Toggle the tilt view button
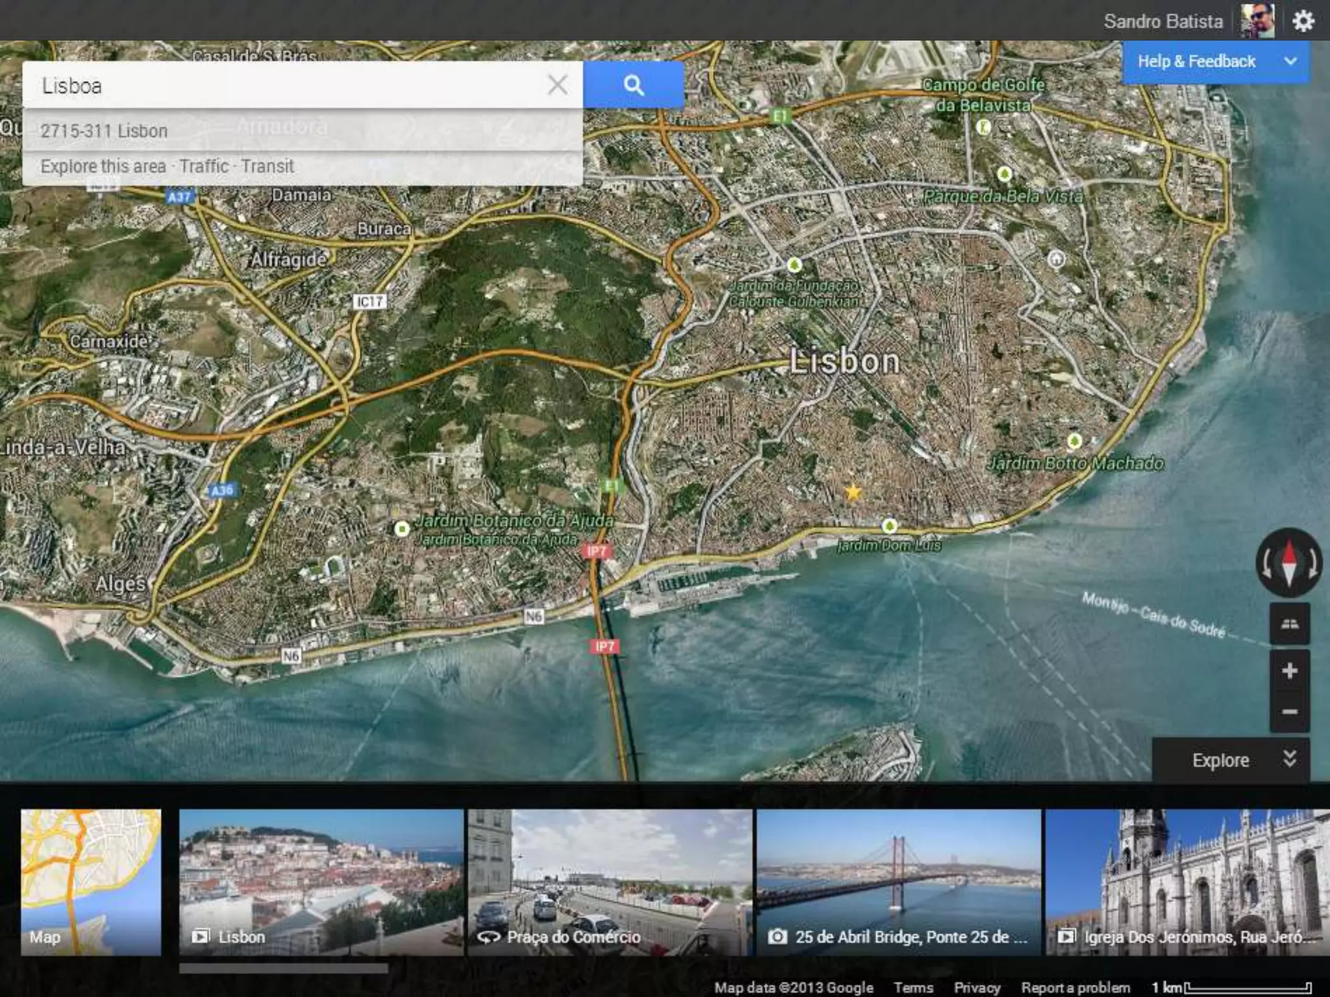Viewport: 1330px width, 997px height. tap(1289, 624)
